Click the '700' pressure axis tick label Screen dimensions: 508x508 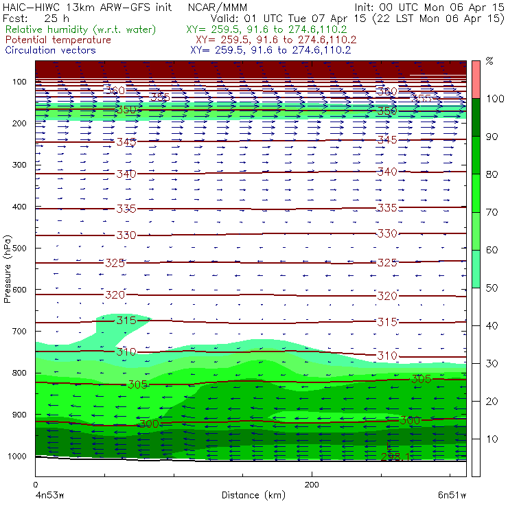19,331
